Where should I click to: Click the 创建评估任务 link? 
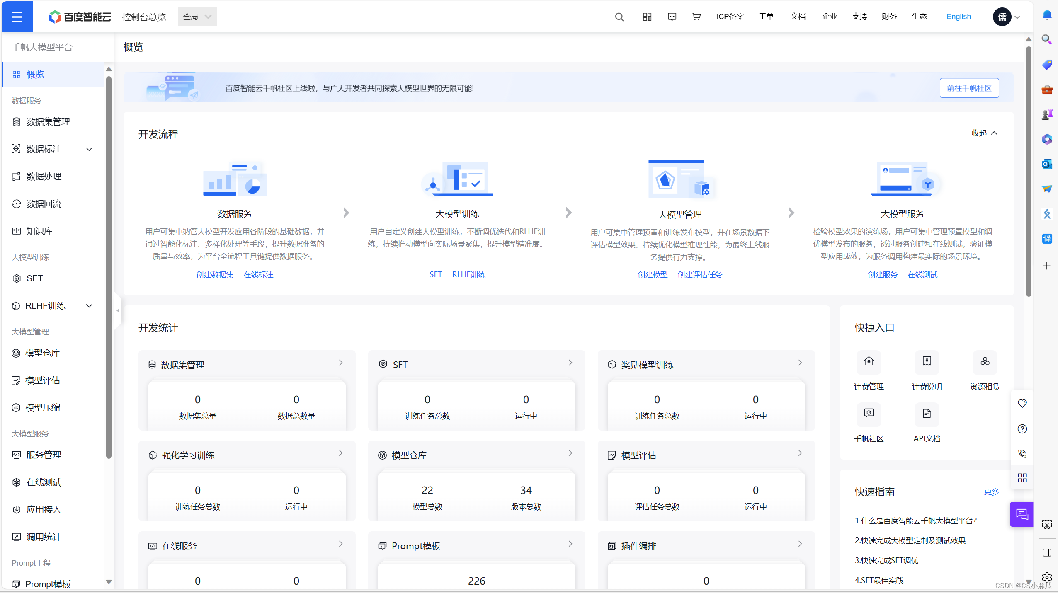[700, 274]
